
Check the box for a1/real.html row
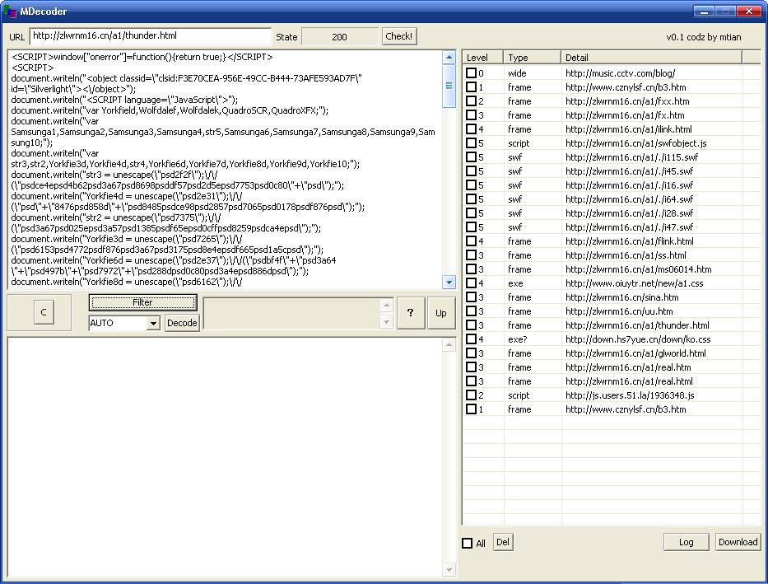click(x=471, y=381)
